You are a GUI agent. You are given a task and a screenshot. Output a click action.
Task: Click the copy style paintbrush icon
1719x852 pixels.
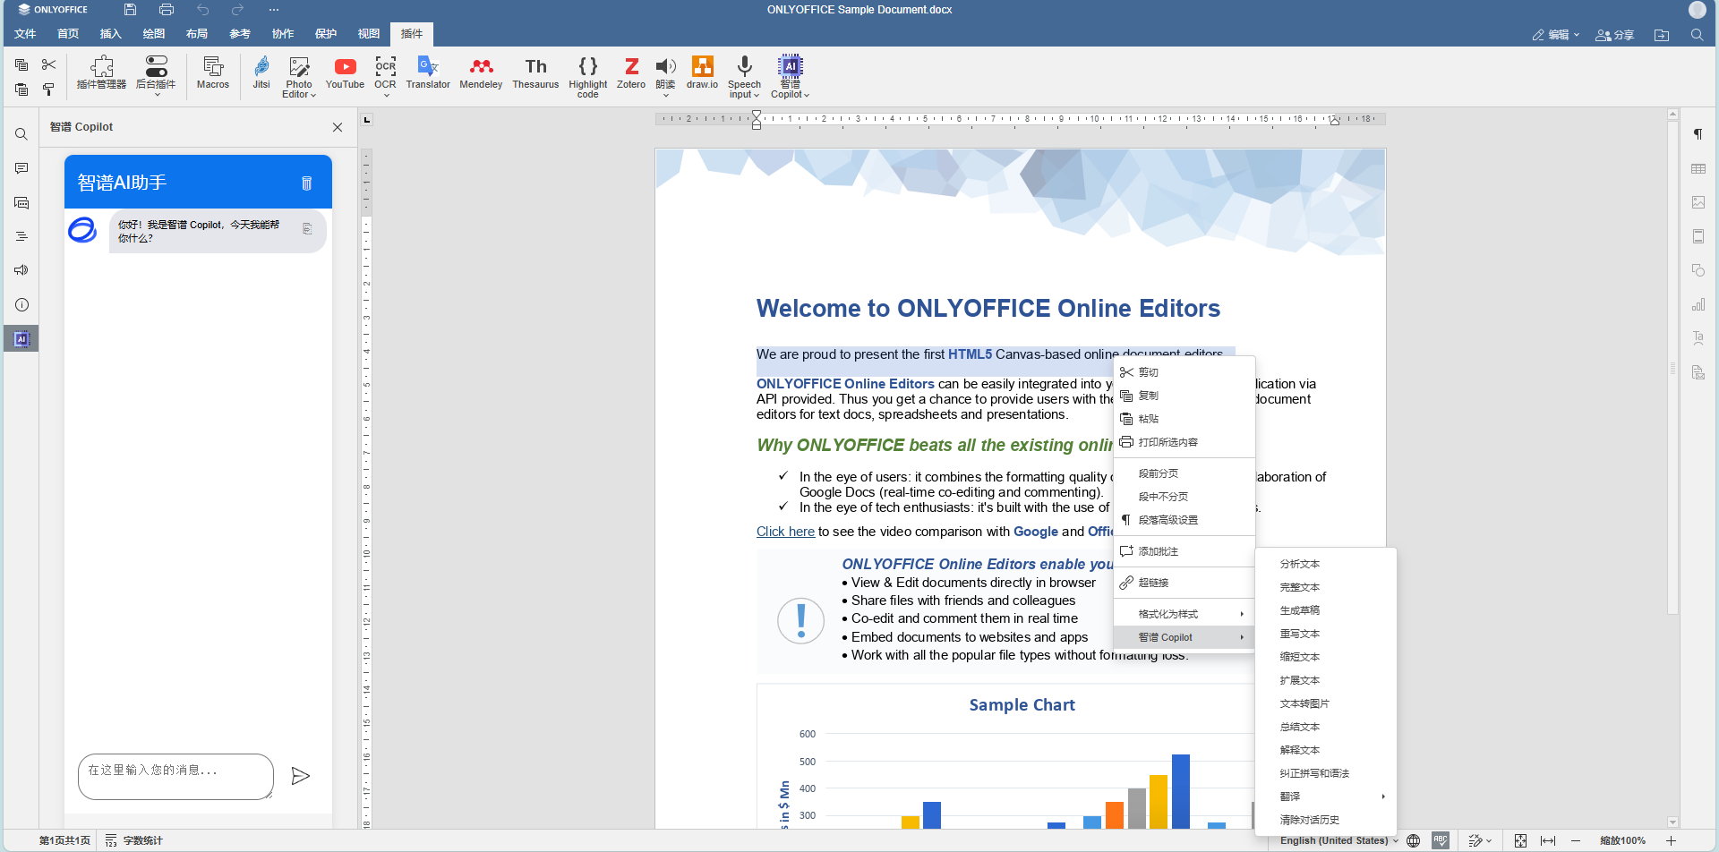click(48, 89)
